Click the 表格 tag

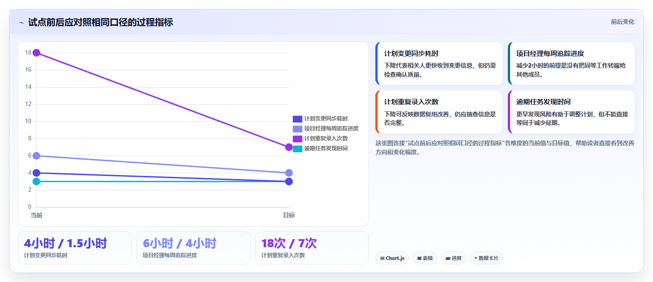[x=425, y=258]
